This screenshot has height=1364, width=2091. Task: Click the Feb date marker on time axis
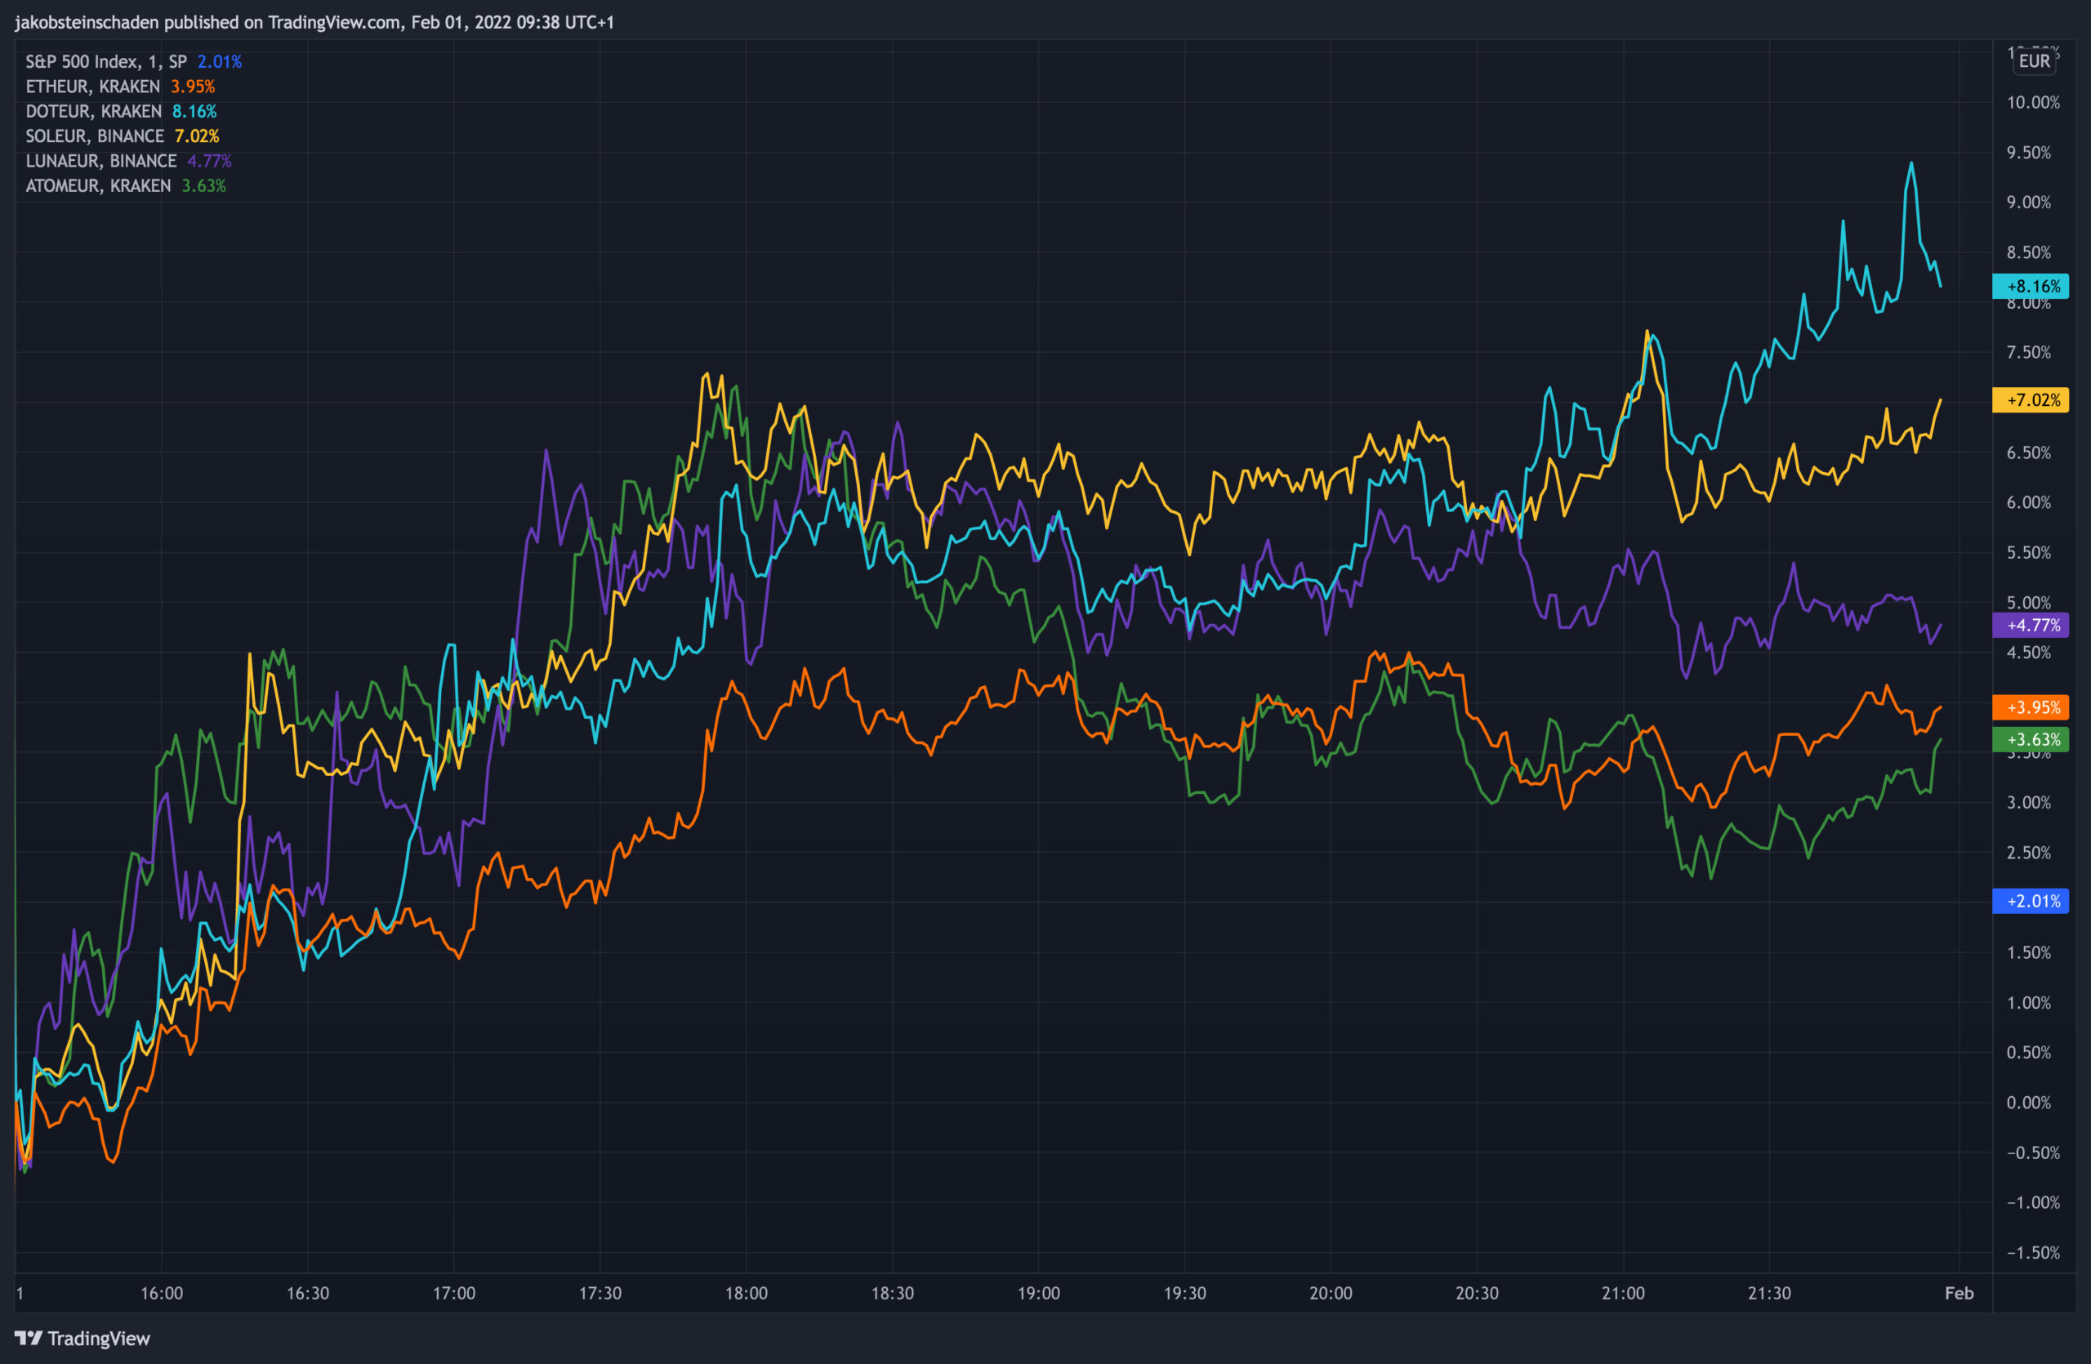pos(1959,1293)
